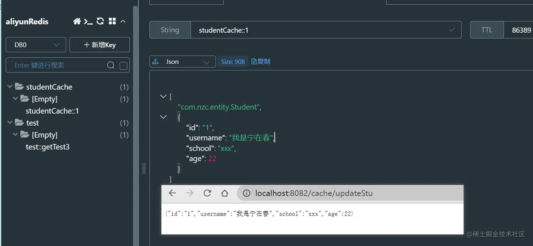
Task: Select the test::getTest3 key
Action: (48, 147)
